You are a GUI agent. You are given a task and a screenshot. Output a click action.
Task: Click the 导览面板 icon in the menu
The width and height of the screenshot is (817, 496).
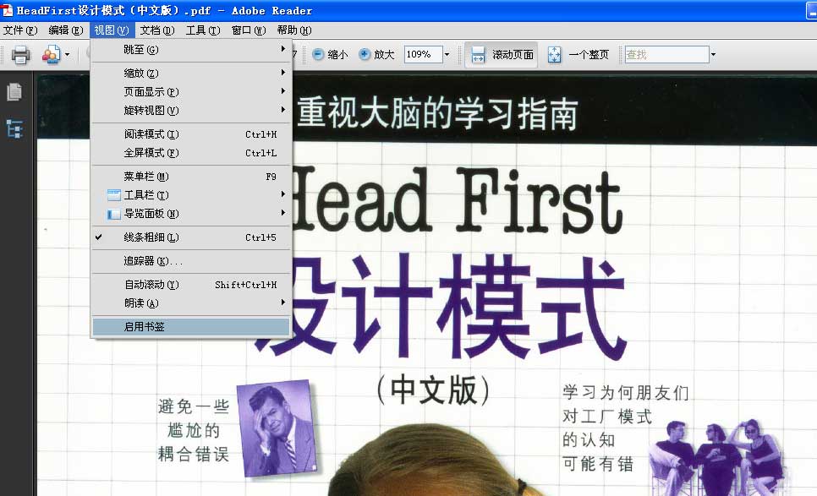(113, 214)
